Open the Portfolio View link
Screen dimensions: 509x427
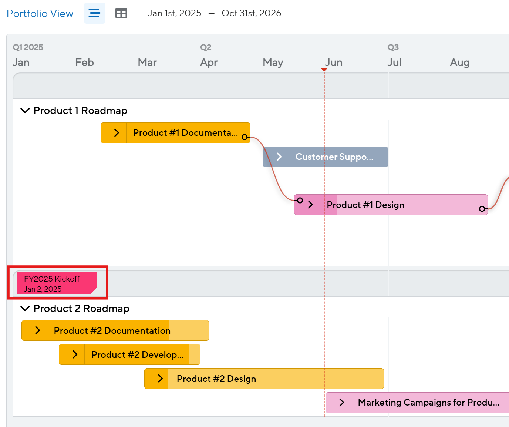click(x=40, y=14)
